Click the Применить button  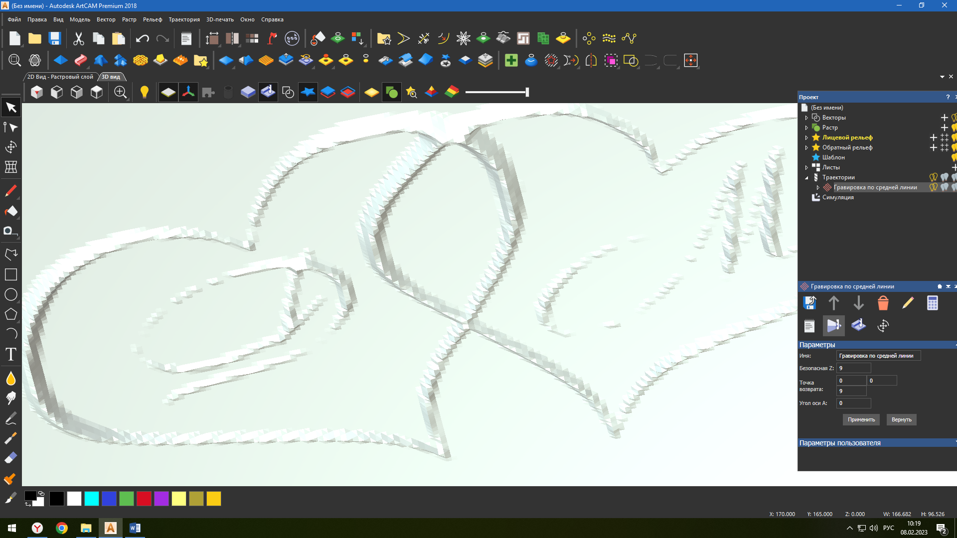pos(861,419)
